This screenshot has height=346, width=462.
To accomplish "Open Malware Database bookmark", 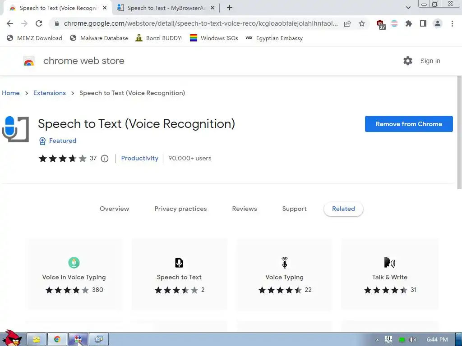I will tap(99, 38).
